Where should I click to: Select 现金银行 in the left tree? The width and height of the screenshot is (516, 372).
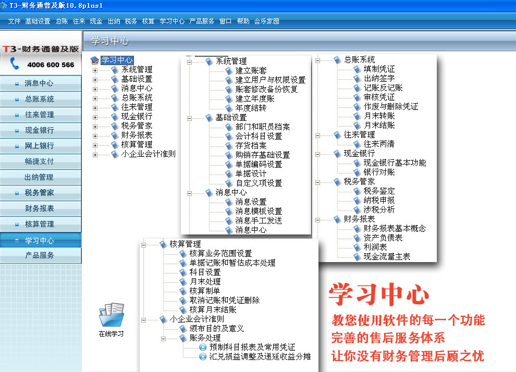[x=137, y=116]
